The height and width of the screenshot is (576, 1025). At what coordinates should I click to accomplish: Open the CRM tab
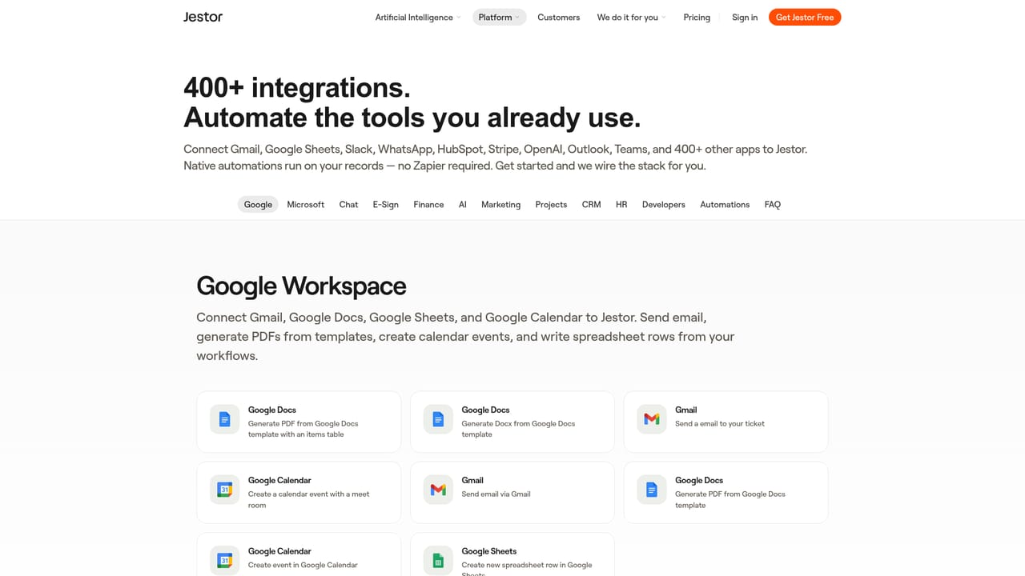click(592, 205)
